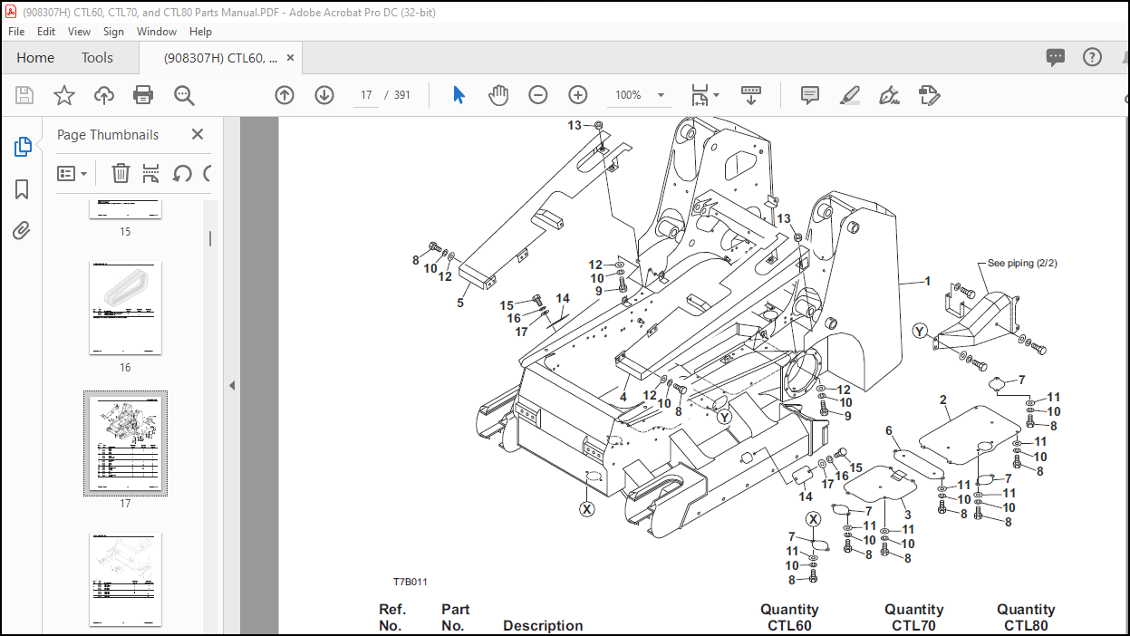Image resolution: width=1130 pixels, height=636 pixels.
Task: Close the (908307H) CTL60 document tab
Action: tap(290, 57)
